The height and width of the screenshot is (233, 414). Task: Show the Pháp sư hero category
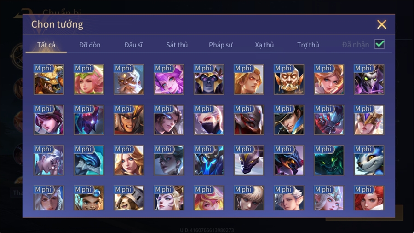pyautogui.click(x=221, y=45)
